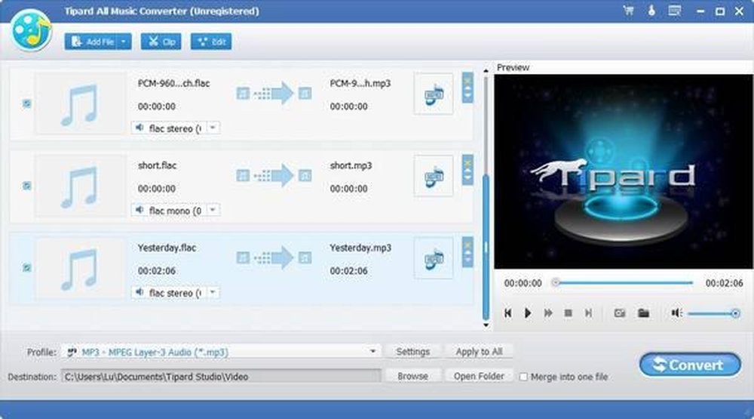Open the Clip tool
The image size is (754, 419).
tap(161, 42)
